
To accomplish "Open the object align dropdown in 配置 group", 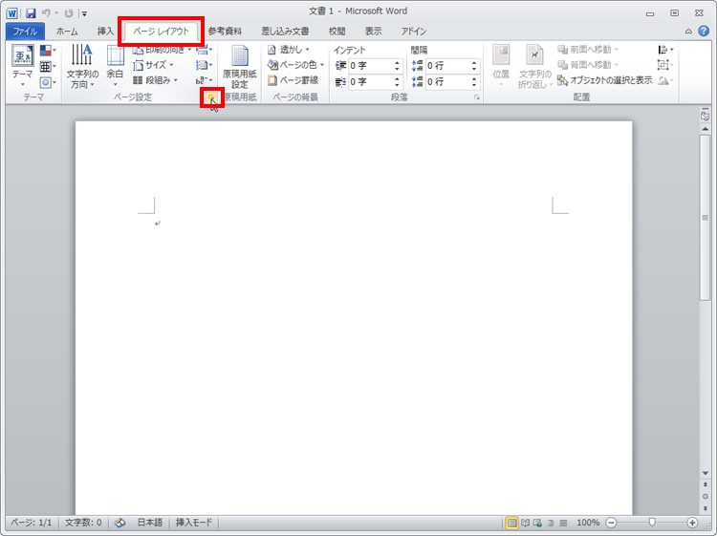I will [665, 50].
